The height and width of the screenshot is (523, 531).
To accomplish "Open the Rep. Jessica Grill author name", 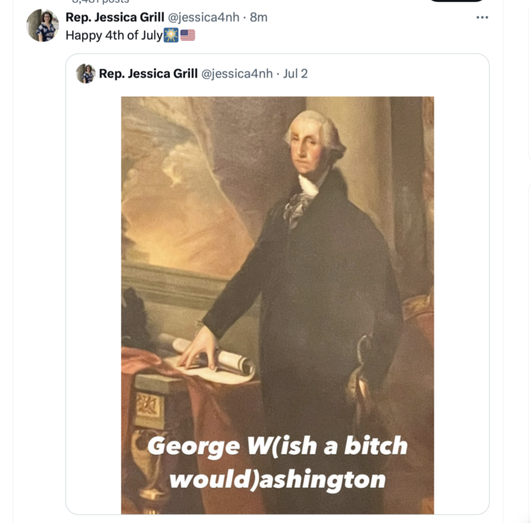I will (x=115, y=17).
